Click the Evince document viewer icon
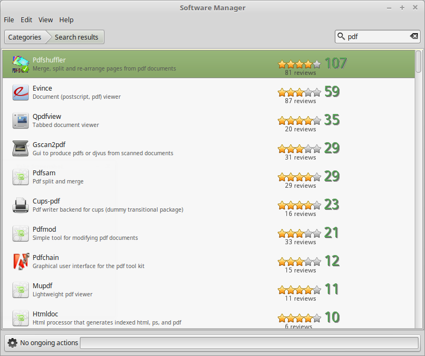This screenshot has width=425, height=356. 21,92
